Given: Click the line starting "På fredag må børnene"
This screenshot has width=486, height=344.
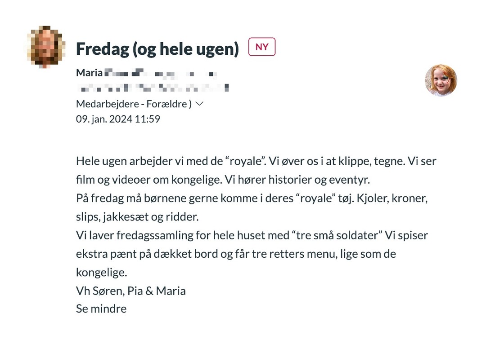Looking at the screenshot, I should [253, 198].
